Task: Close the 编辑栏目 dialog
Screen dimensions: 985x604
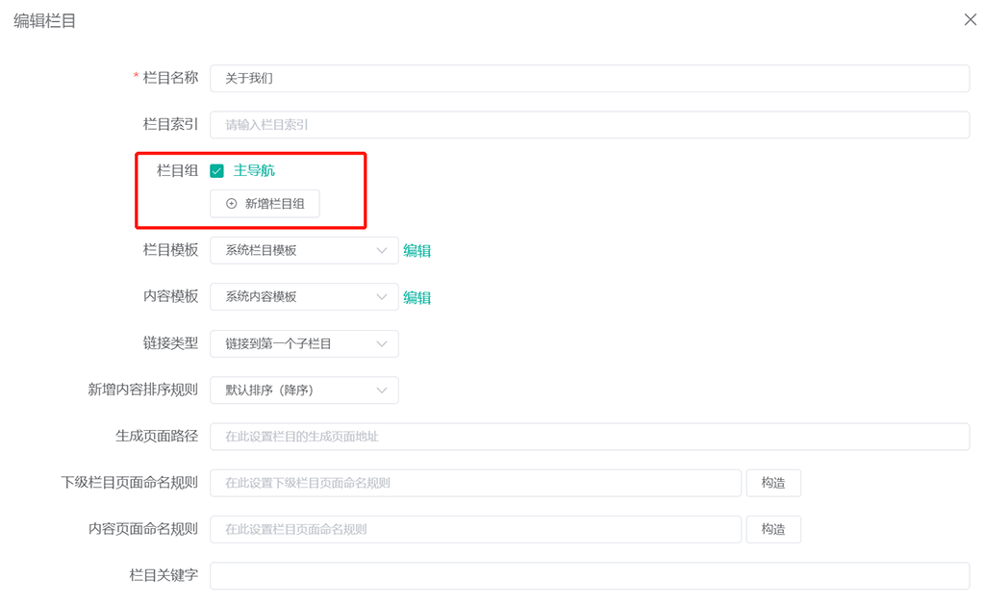Action: [970, 19]
